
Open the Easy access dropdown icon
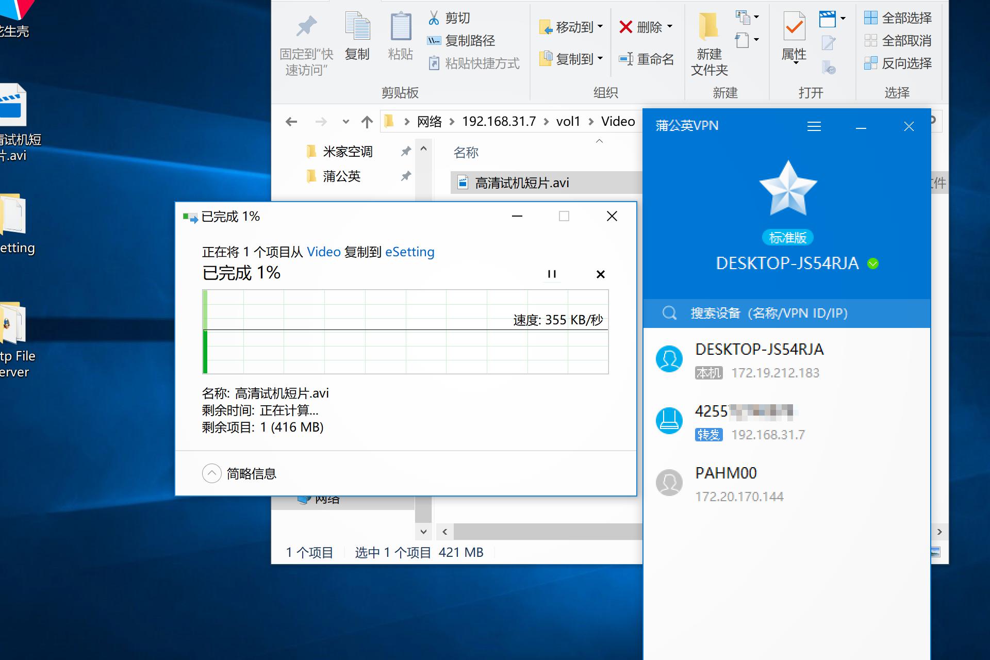tap(747, 40)
